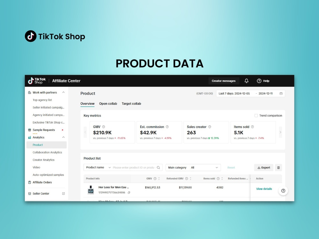Open Video analytics sidebar item
319x239 pixels.
[x=36, y=168]
